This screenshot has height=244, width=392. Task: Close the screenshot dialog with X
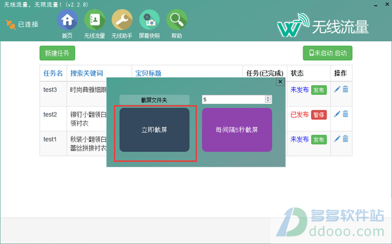pyautogui.click(x=280, y=82)
